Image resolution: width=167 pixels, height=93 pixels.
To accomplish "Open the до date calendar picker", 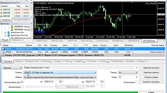I will pos(103,82).
